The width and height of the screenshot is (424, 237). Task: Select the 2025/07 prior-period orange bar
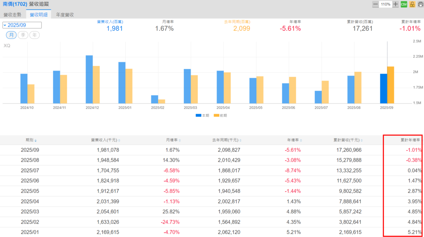[325, 92]
